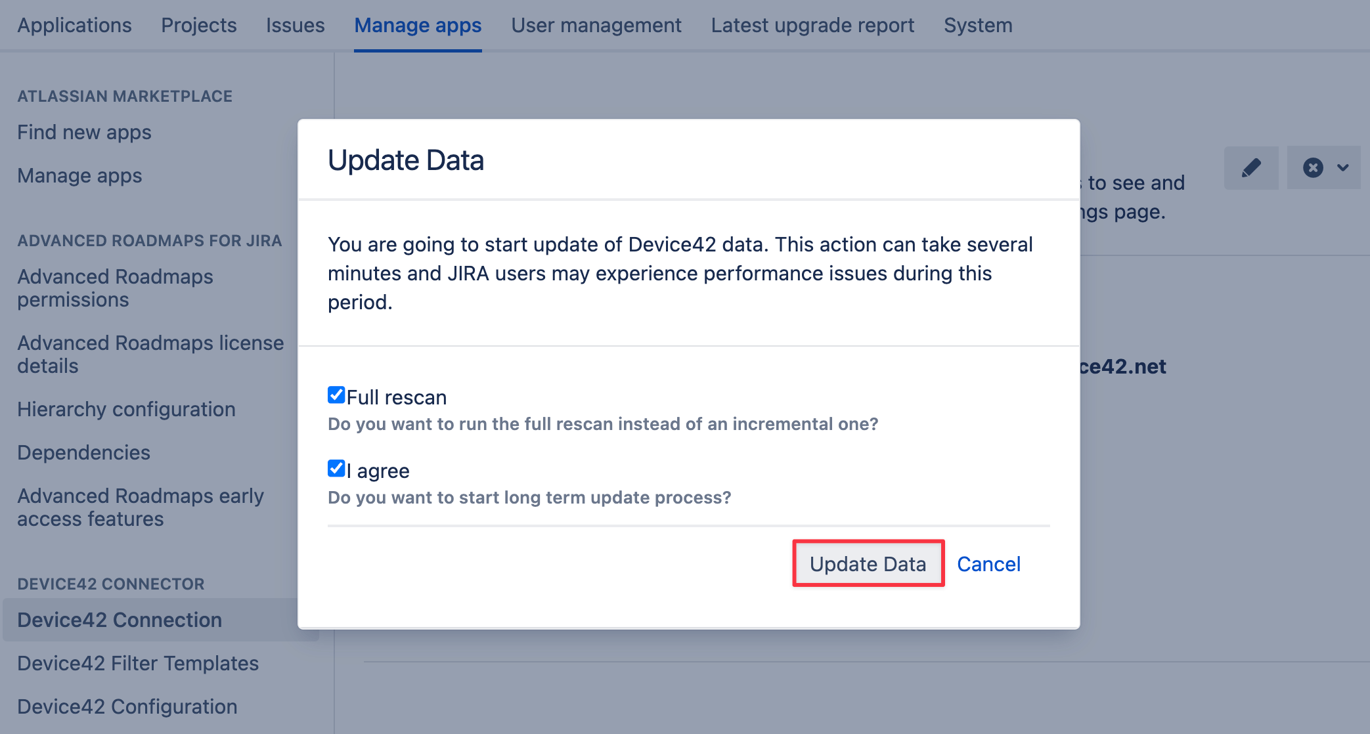The image size is (1370, 734).
Task: Open the Applications tab
Action: tap(74, 25)
